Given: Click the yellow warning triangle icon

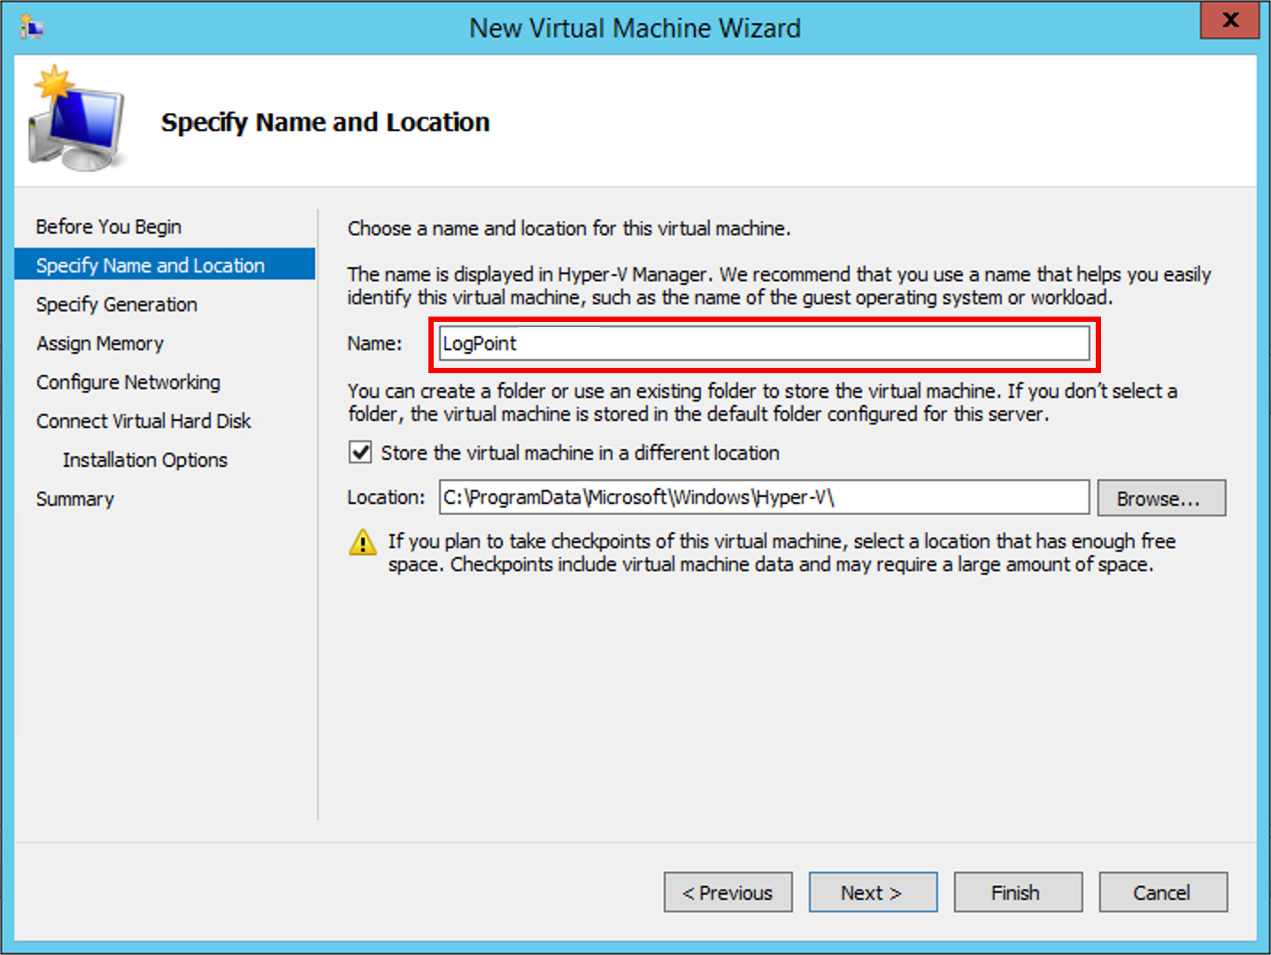Looking at the screenshot, I should (362, 542).
